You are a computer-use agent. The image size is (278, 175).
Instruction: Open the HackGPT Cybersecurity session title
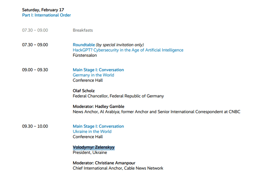[x=128, y=50]
